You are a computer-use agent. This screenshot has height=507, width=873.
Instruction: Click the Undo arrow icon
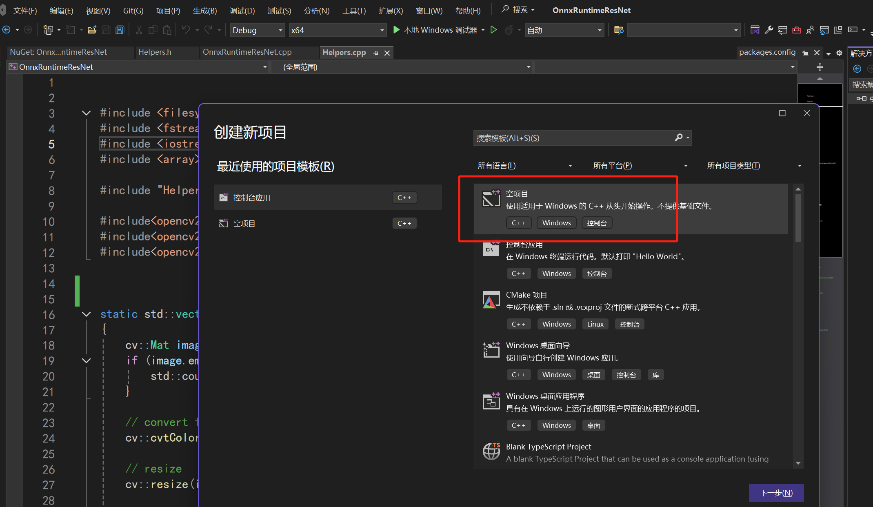pyautogui.click(x=186, y=30)
